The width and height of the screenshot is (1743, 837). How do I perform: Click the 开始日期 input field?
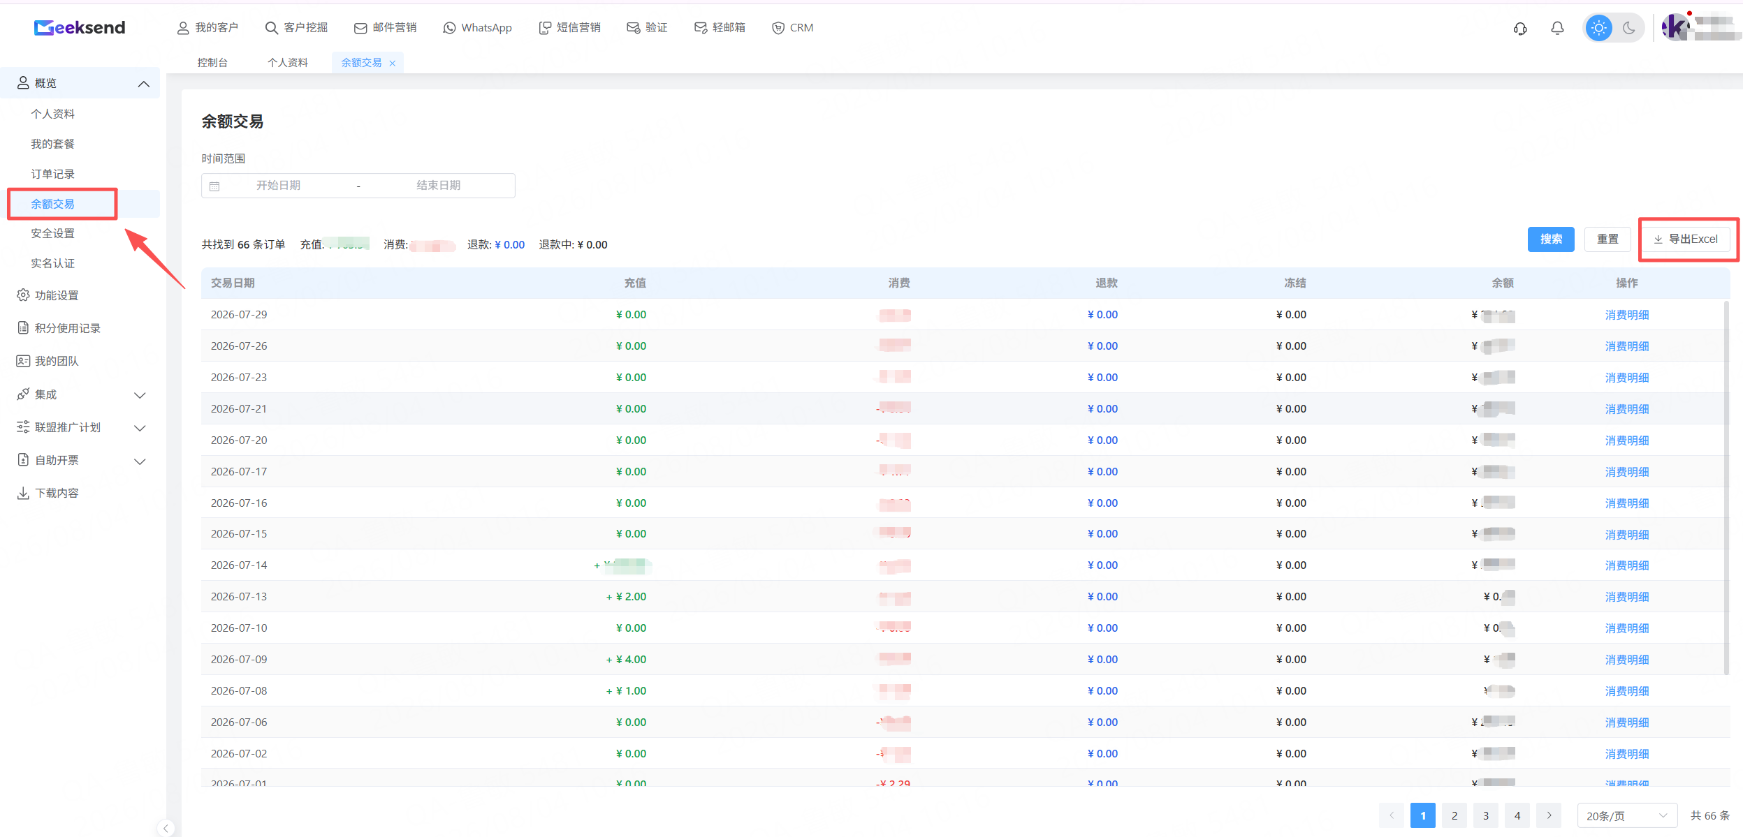point(278,186)
